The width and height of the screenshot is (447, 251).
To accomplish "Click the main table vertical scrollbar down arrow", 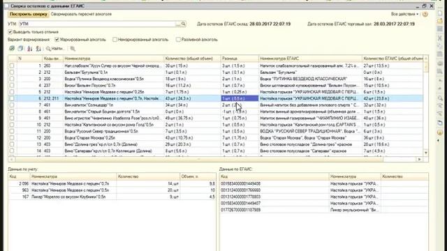I will coord(426,153).
